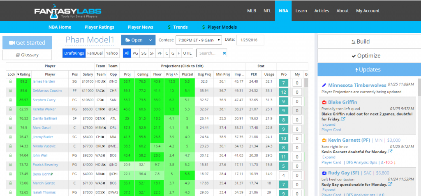The height and width of the screenshot is (196, 421).
Task: Toggle lock icon for James Harden row
Action: [11, 81]
